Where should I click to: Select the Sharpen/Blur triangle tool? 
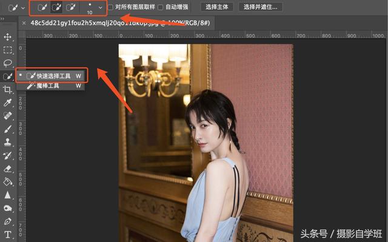click(x=7, y=195)
